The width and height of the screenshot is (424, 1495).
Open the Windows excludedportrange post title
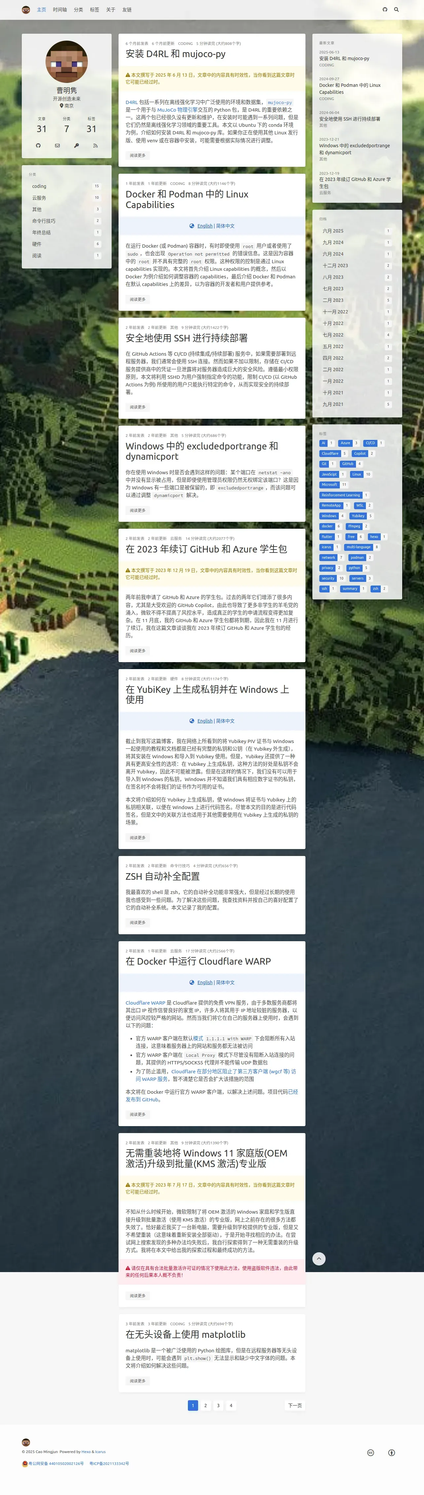[x=202, y=451]
